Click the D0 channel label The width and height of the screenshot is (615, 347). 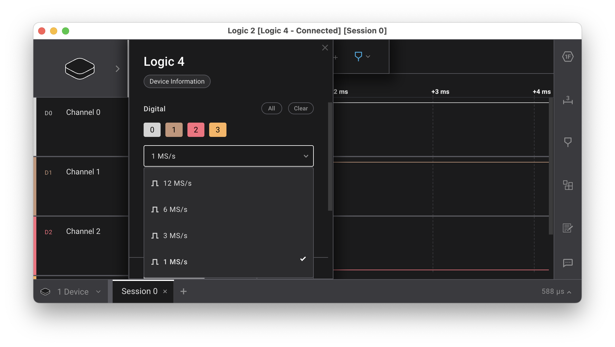coord(48,113)
